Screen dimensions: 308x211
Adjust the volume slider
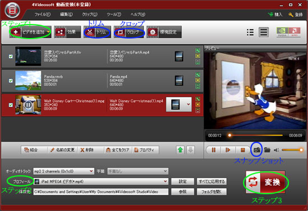point(292,150)
